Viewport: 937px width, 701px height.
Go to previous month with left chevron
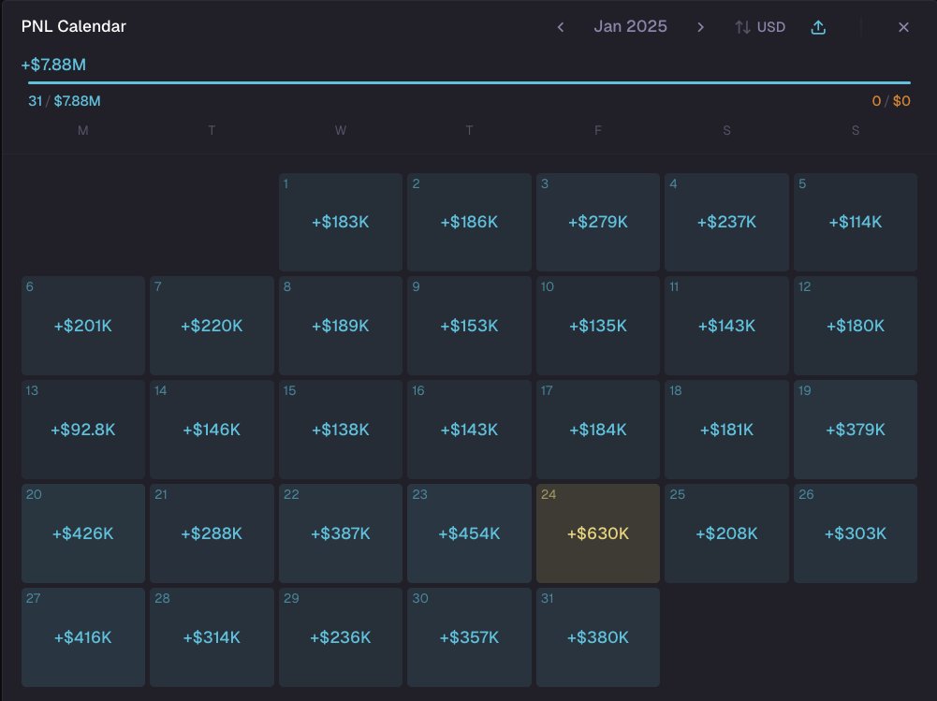[x=561, y=27]
